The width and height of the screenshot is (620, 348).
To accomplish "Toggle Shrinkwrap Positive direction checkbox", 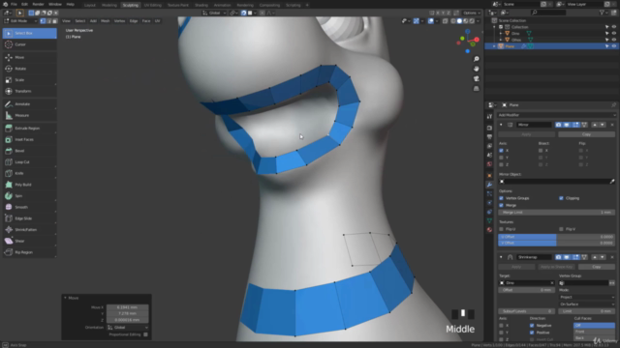I will pyautogui.click(x=532, y=333).
